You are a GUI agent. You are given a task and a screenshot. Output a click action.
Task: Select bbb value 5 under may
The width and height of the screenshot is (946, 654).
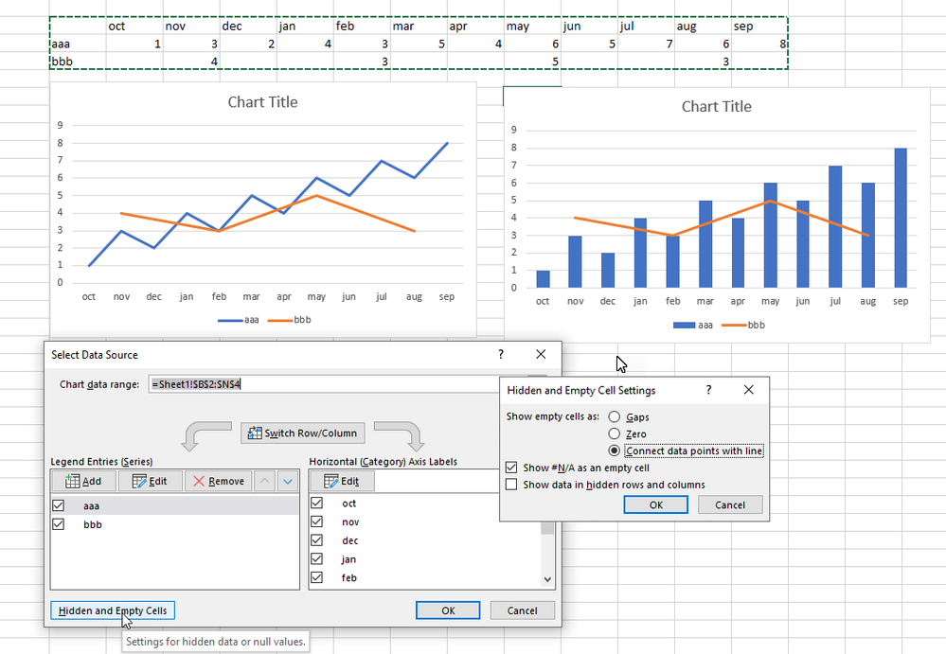533,61
